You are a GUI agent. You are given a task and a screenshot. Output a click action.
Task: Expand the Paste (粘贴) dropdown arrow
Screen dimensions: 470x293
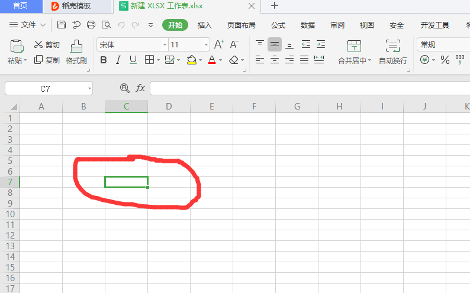point(25,60)
